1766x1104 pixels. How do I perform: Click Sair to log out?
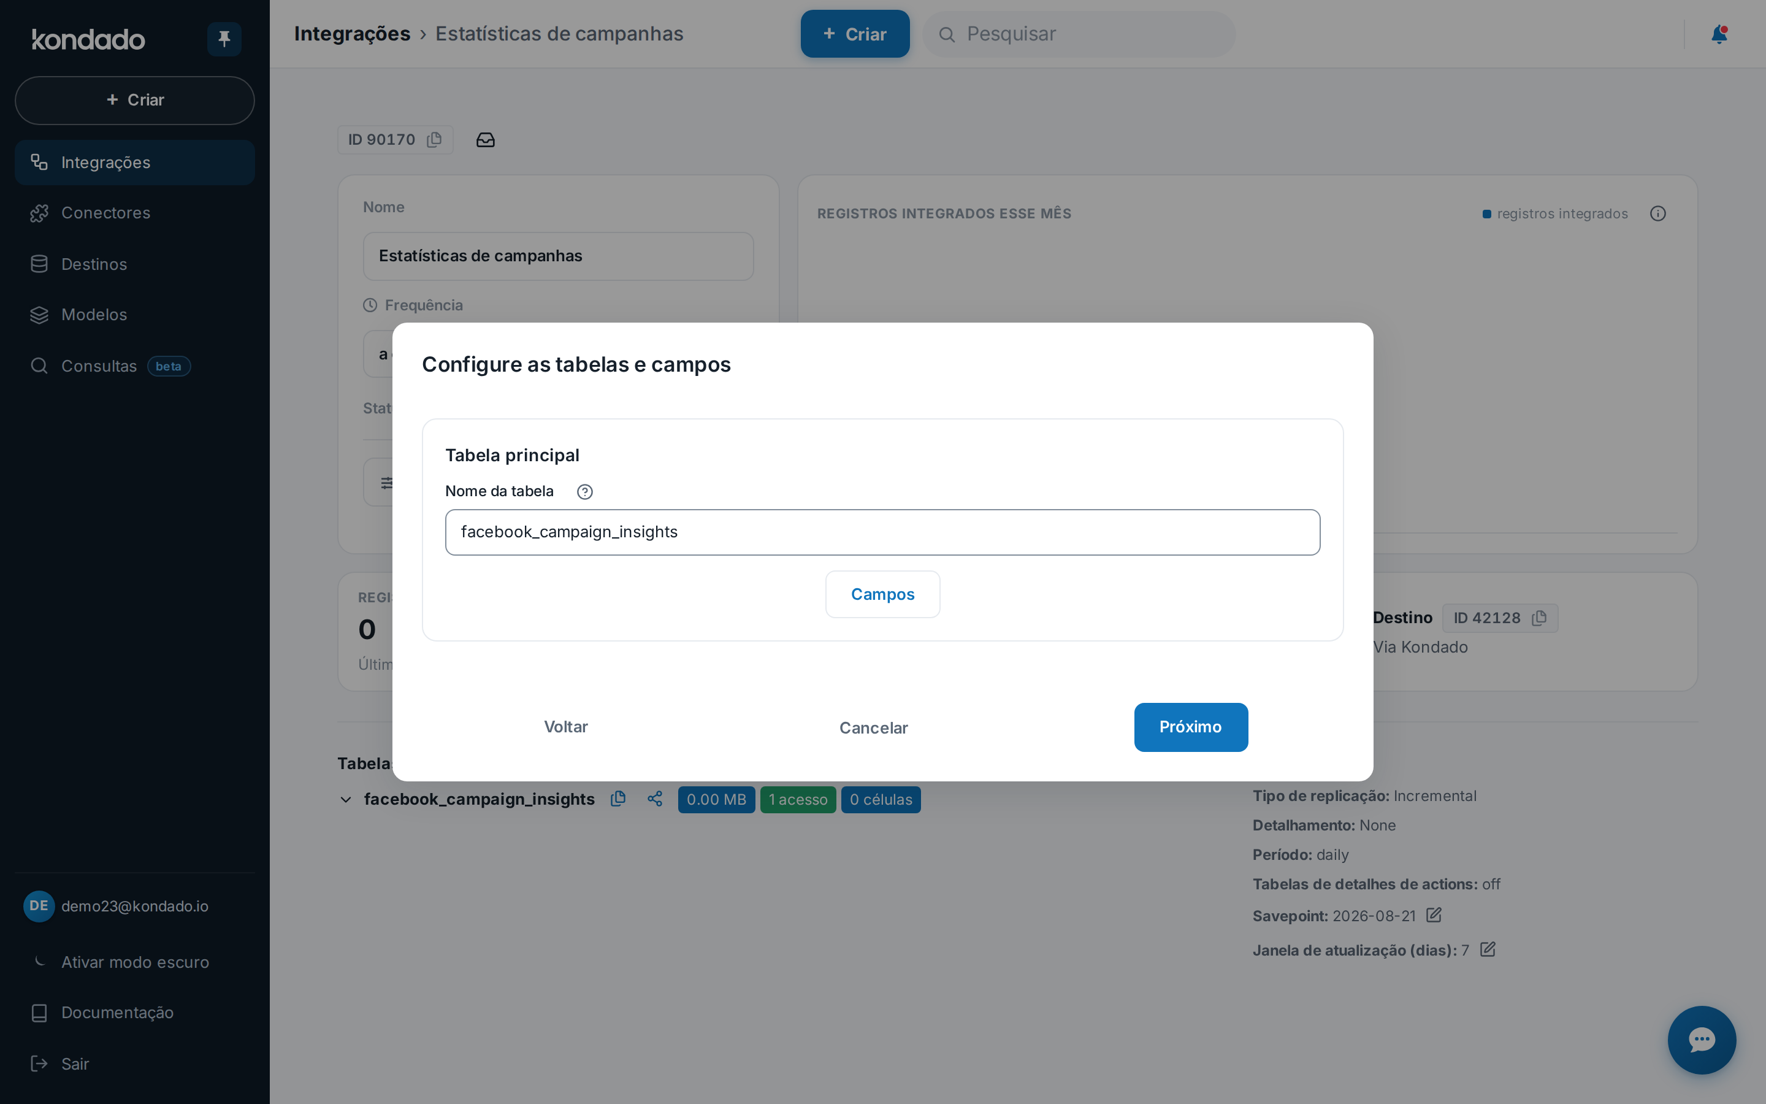point(135,1064)
